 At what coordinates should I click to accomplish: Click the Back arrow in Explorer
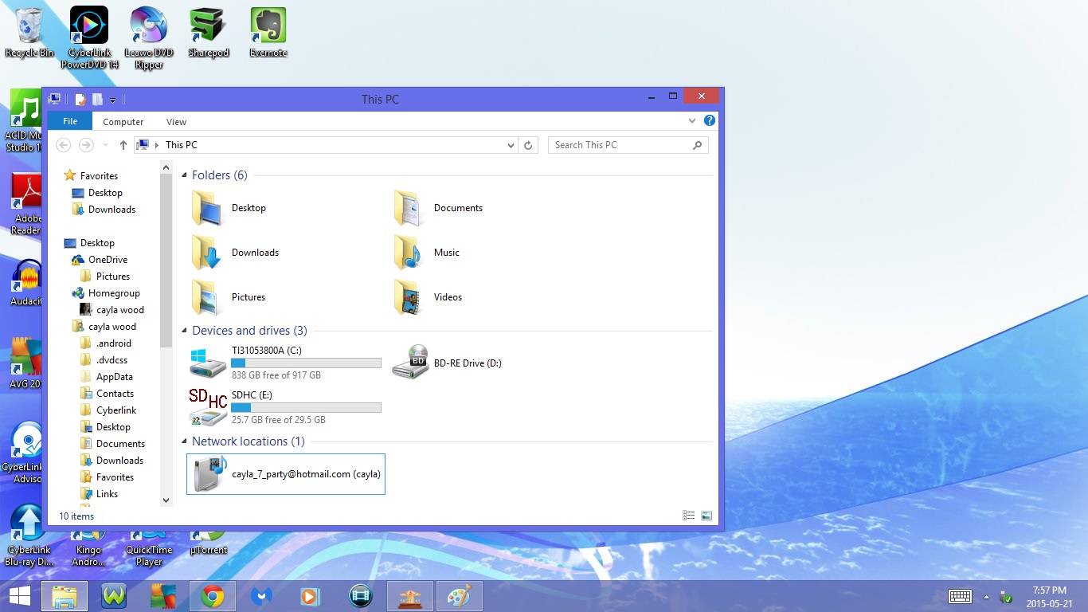(x=64, y=145)
